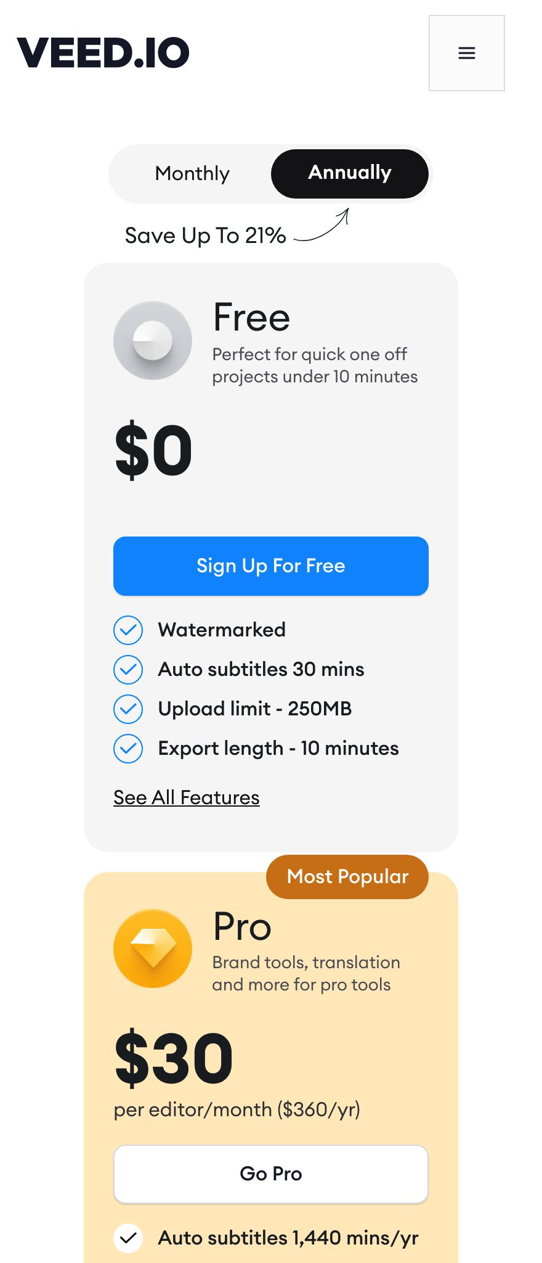Select Annually billing option

tap(350, 174)
